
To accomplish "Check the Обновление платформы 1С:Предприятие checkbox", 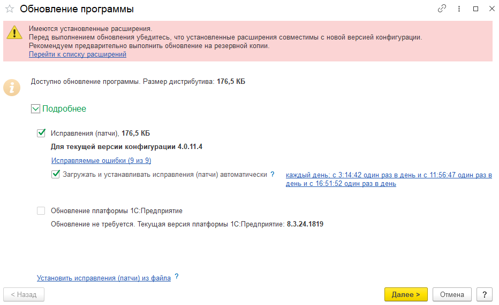I will pyautogui.click(x=41, y=211).
